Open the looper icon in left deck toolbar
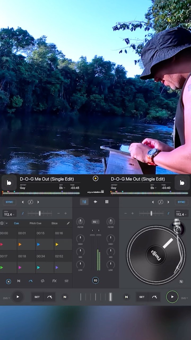The height and width of the screenshot is (340, 191). 42,281
